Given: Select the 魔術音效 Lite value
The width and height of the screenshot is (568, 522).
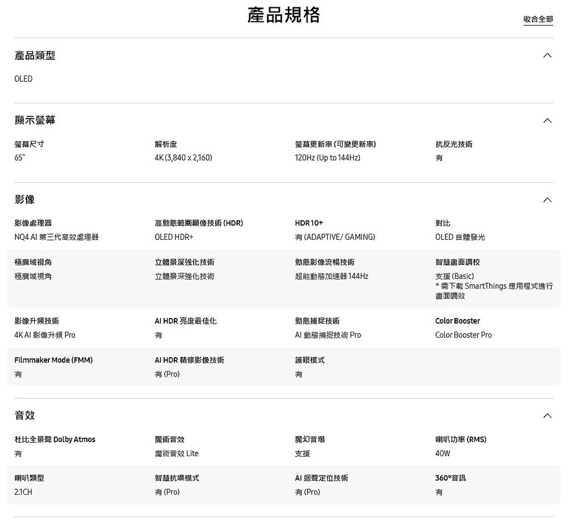Looking at the screenshot, I should pyautogui.click(x=177, y=453).
